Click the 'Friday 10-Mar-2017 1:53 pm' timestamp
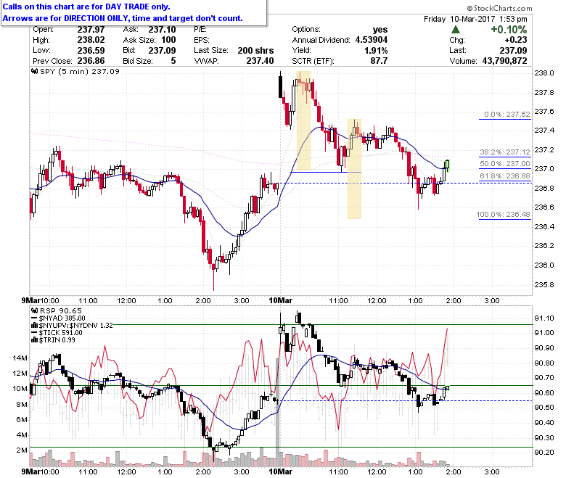 coord(475,19)
